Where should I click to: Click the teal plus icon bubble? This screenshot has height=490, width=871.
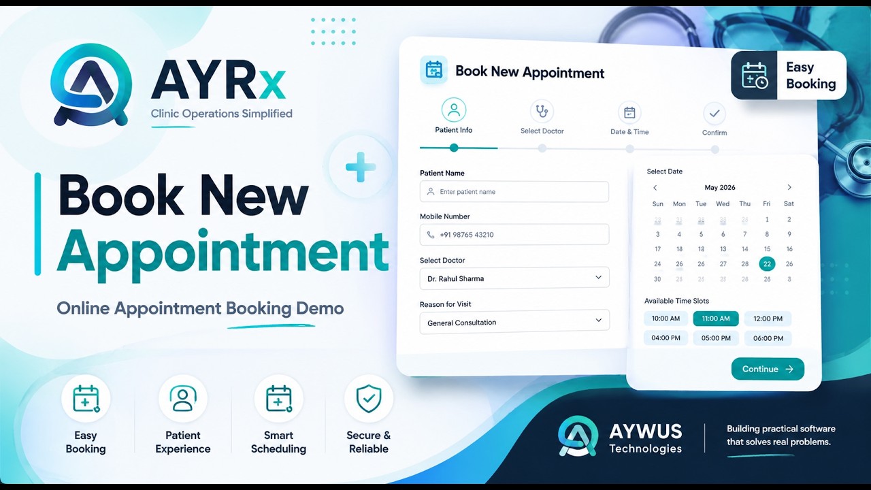[x=361, y=167]
